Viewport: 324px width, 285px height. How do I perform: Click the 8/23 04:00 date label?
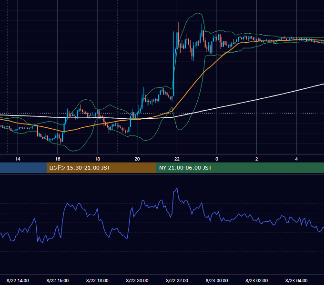click(296, 280)
